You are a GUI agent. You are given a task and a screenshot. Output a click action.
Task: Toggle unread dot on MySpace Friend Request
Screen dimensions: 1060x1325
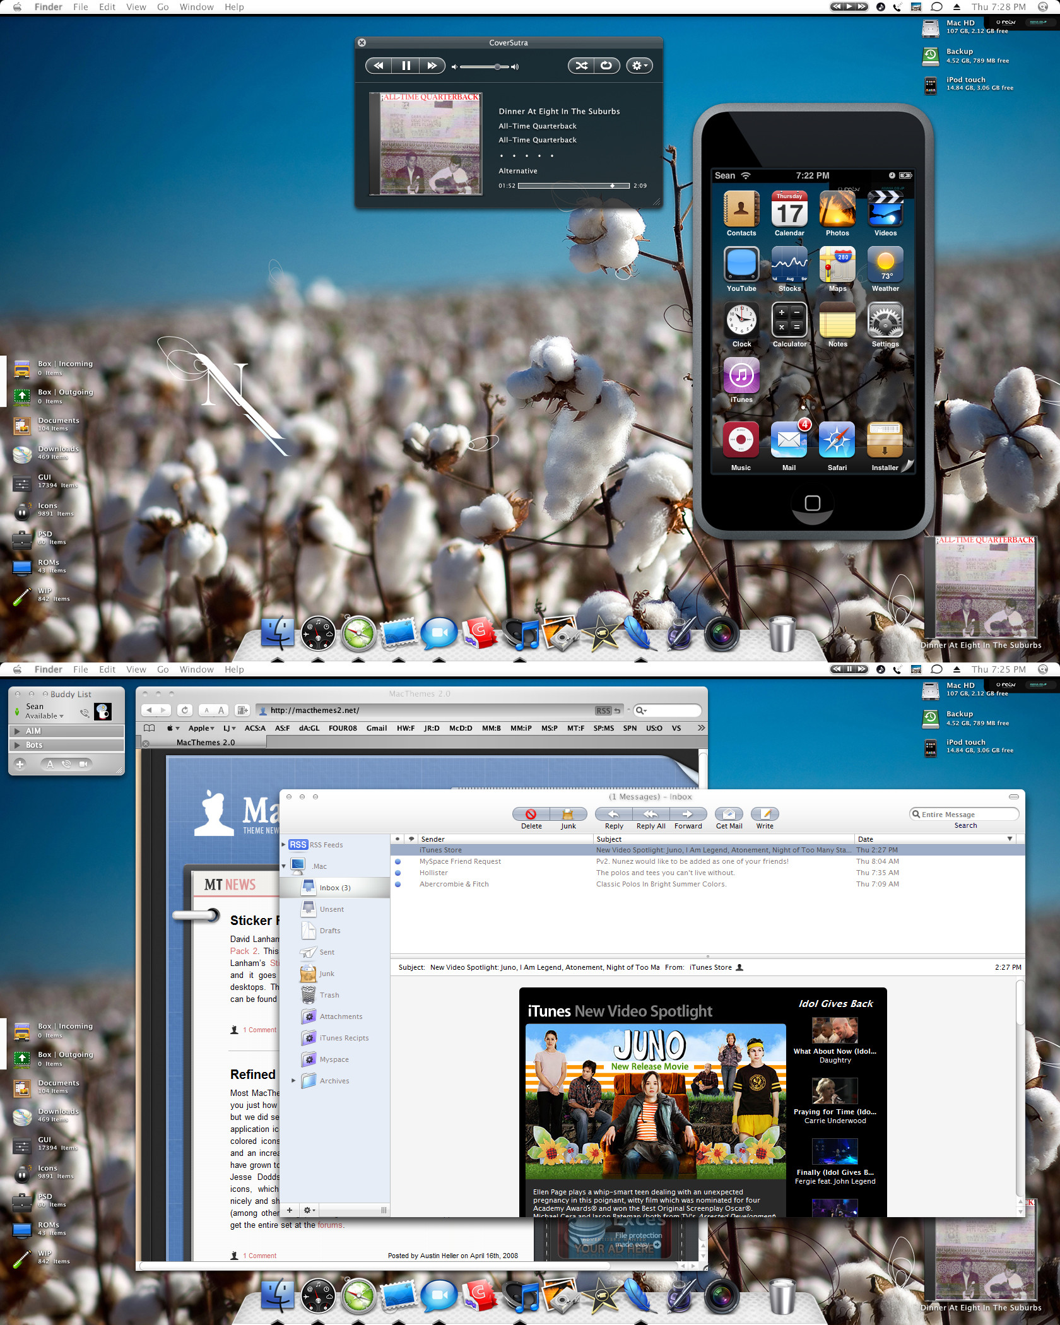(x=397, y=861)
